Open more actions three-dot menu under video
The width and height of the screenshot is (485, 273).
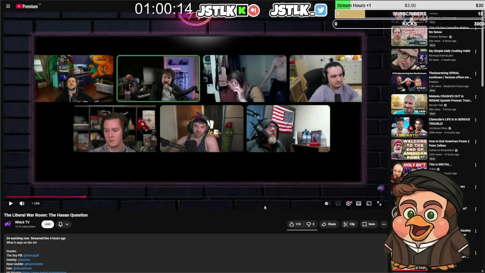point(384,224)
